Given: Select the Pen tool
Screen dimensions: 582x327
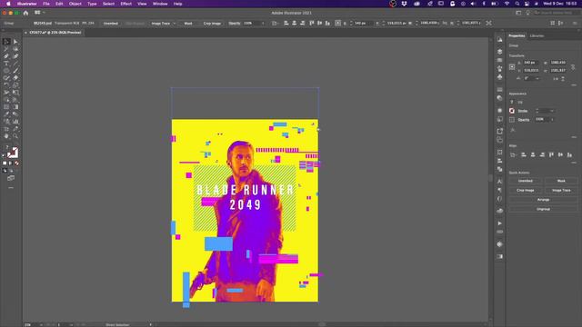Looking at the screenshot, I should coord(6,56).
